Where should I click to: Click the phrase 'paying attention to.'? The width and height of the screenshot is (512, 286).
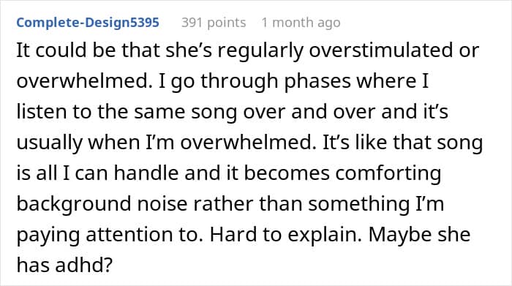110,235
